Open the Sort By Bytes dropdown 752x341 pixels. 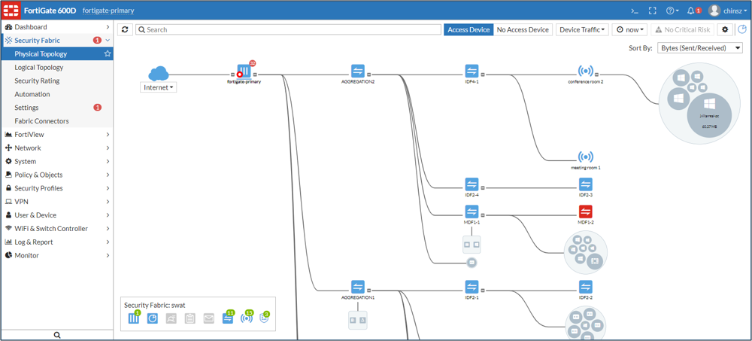700,48
